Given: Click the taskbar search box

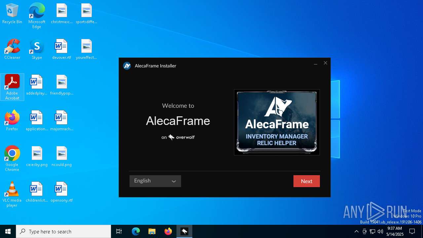Looking at the screenshot, I should click(x=63, y=231).
